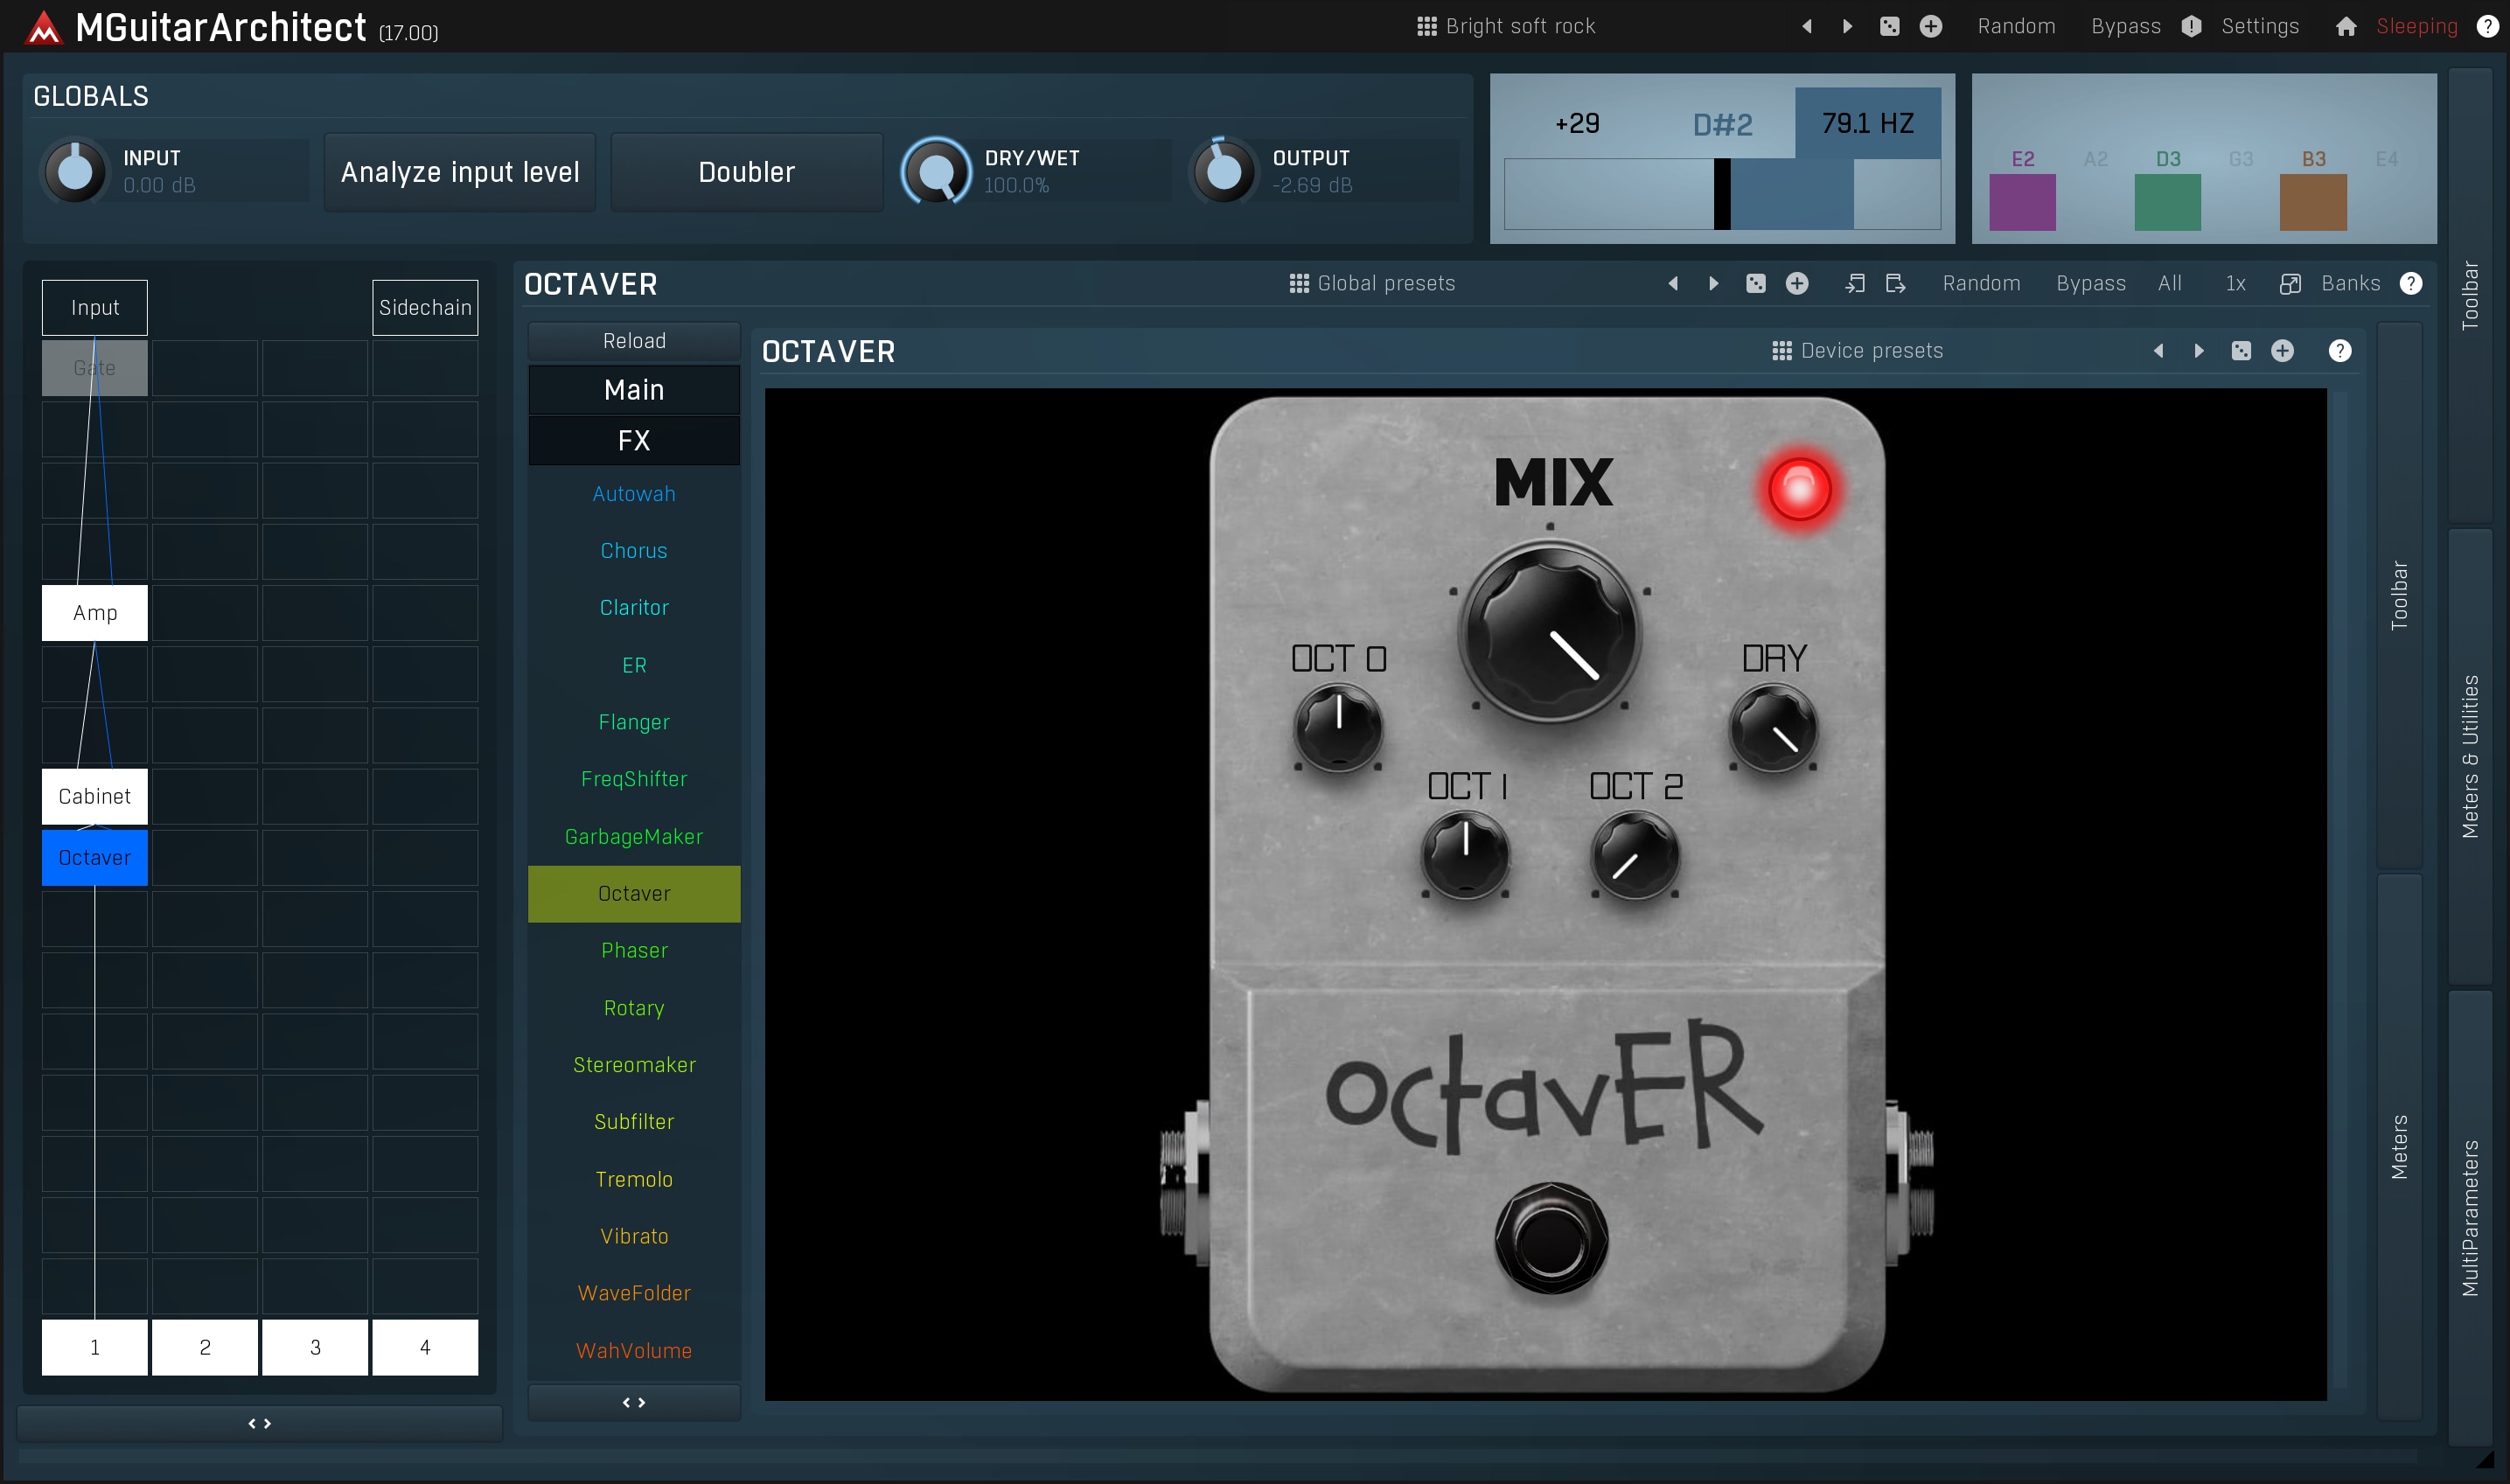Select Phaser from the effects list
The height and width of the screenshot is (1484, 2510).
coord(634,950)
